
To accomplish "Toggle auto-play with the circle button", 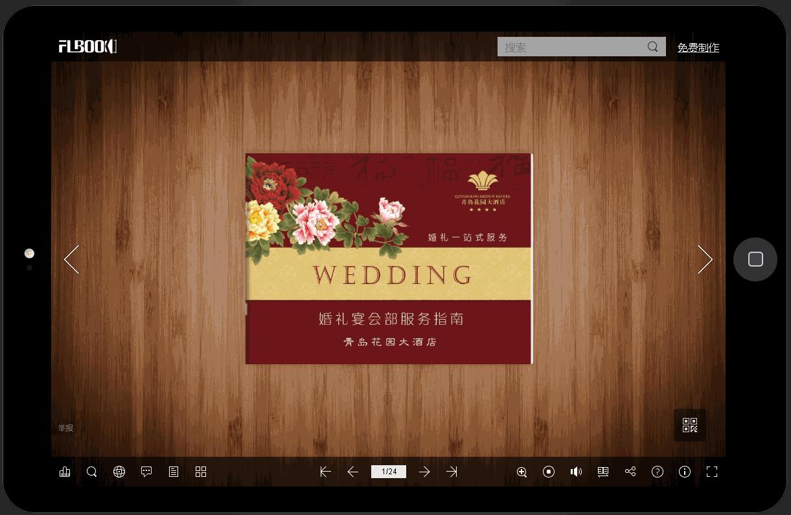I will [549, 472].
